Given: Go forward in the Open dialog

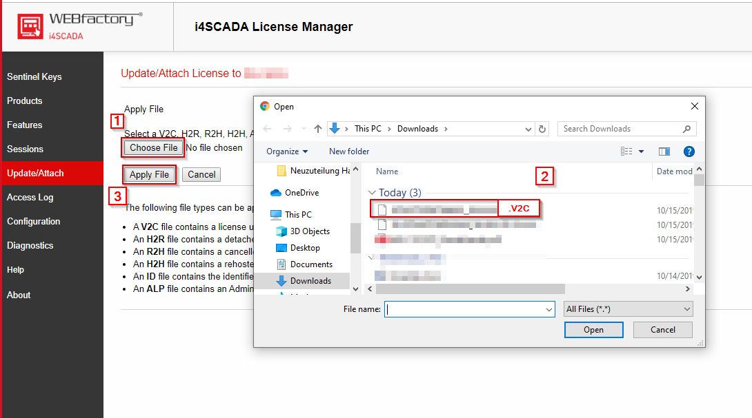Looking at the screenshot, I should [287, 129].
